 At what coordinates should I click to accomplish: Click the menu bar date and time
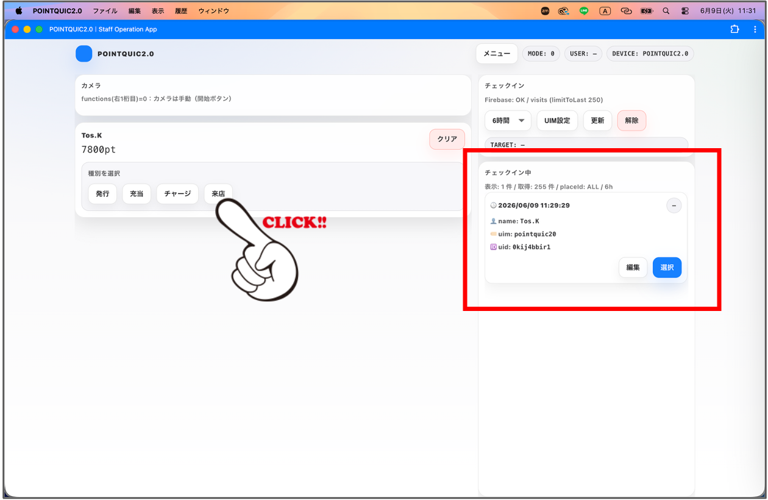point(728,11)
